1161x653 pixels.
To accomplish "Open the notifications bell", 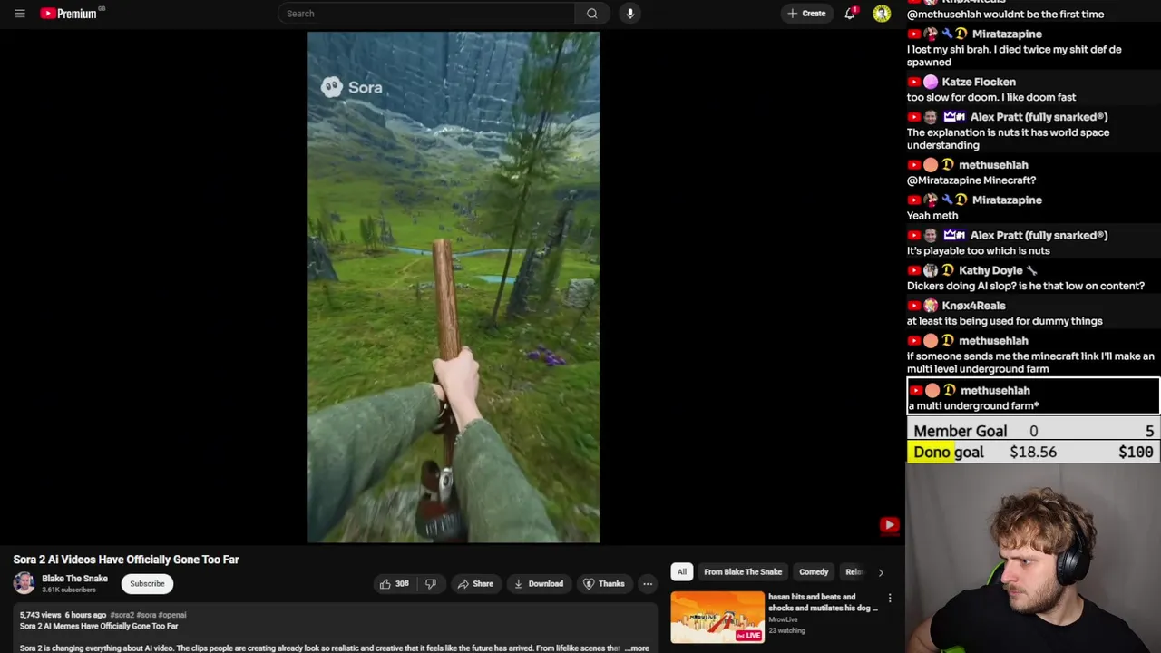I will (x=850, y=14).
